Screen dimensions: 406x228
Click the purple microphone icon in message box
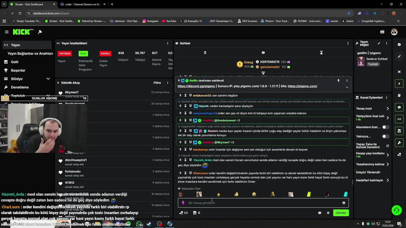[x=183, y=203]
